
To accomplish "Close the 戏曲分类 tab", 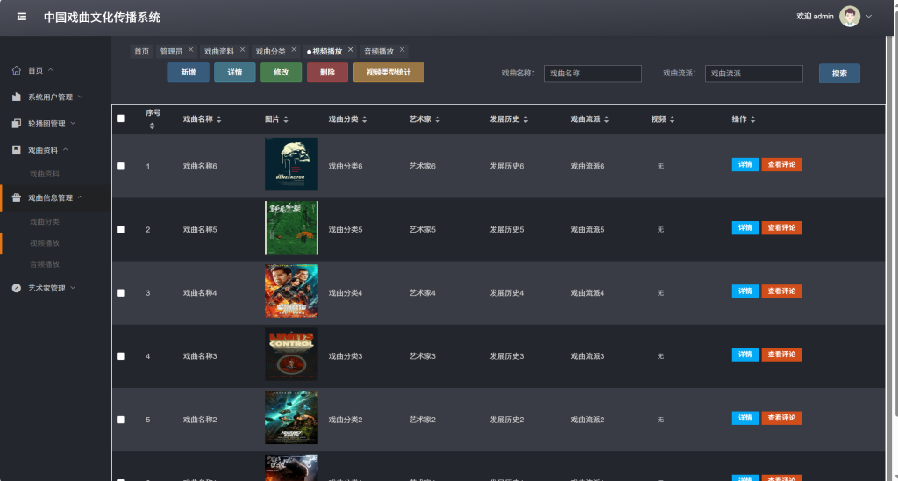I will click(294, 50).
